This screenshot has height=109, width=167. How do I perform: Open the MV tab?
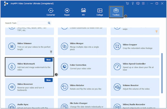83,12
